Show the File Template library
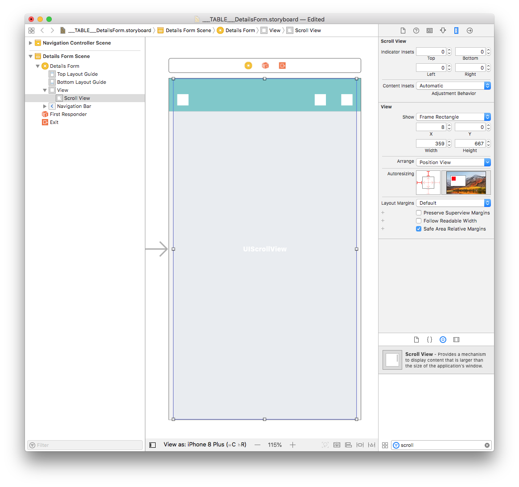 [416, 339]
